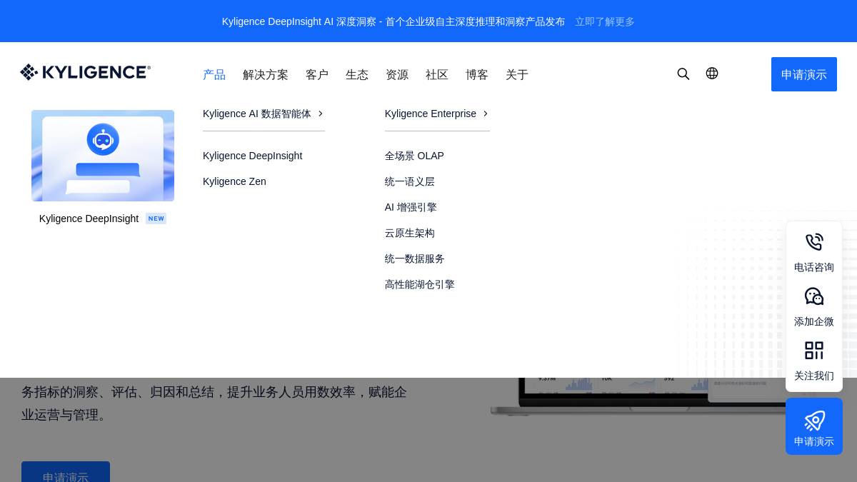Open the 产品 menu
This screenshot has height=482, width=857.
click(x=214, y=74)
